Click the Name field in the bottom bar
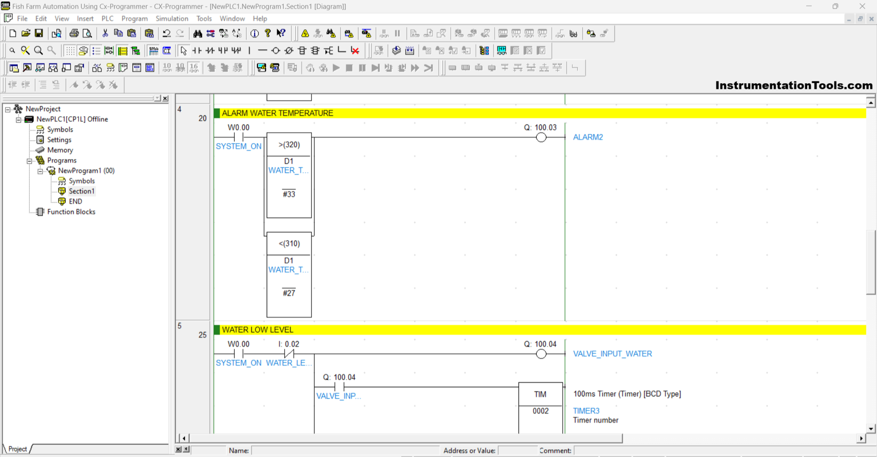Screen dimensions: 877x457 tap(345, 451)
